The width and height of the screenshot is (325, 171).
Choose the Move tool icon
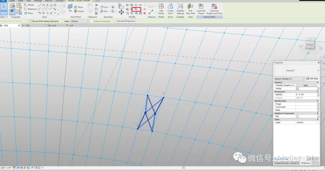coord(121,12)
